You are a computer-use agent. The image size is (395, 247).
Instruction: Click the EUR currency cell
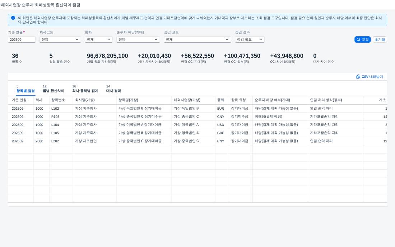point(222,109)
